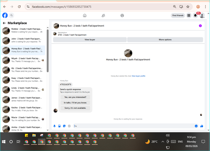The height and width of the screenshot is (151, 210).
Task: Open the View buyer profile link
Action: 139,76
